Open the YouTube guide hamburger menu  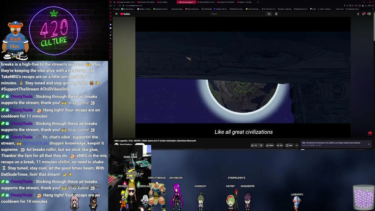(116, 14)
